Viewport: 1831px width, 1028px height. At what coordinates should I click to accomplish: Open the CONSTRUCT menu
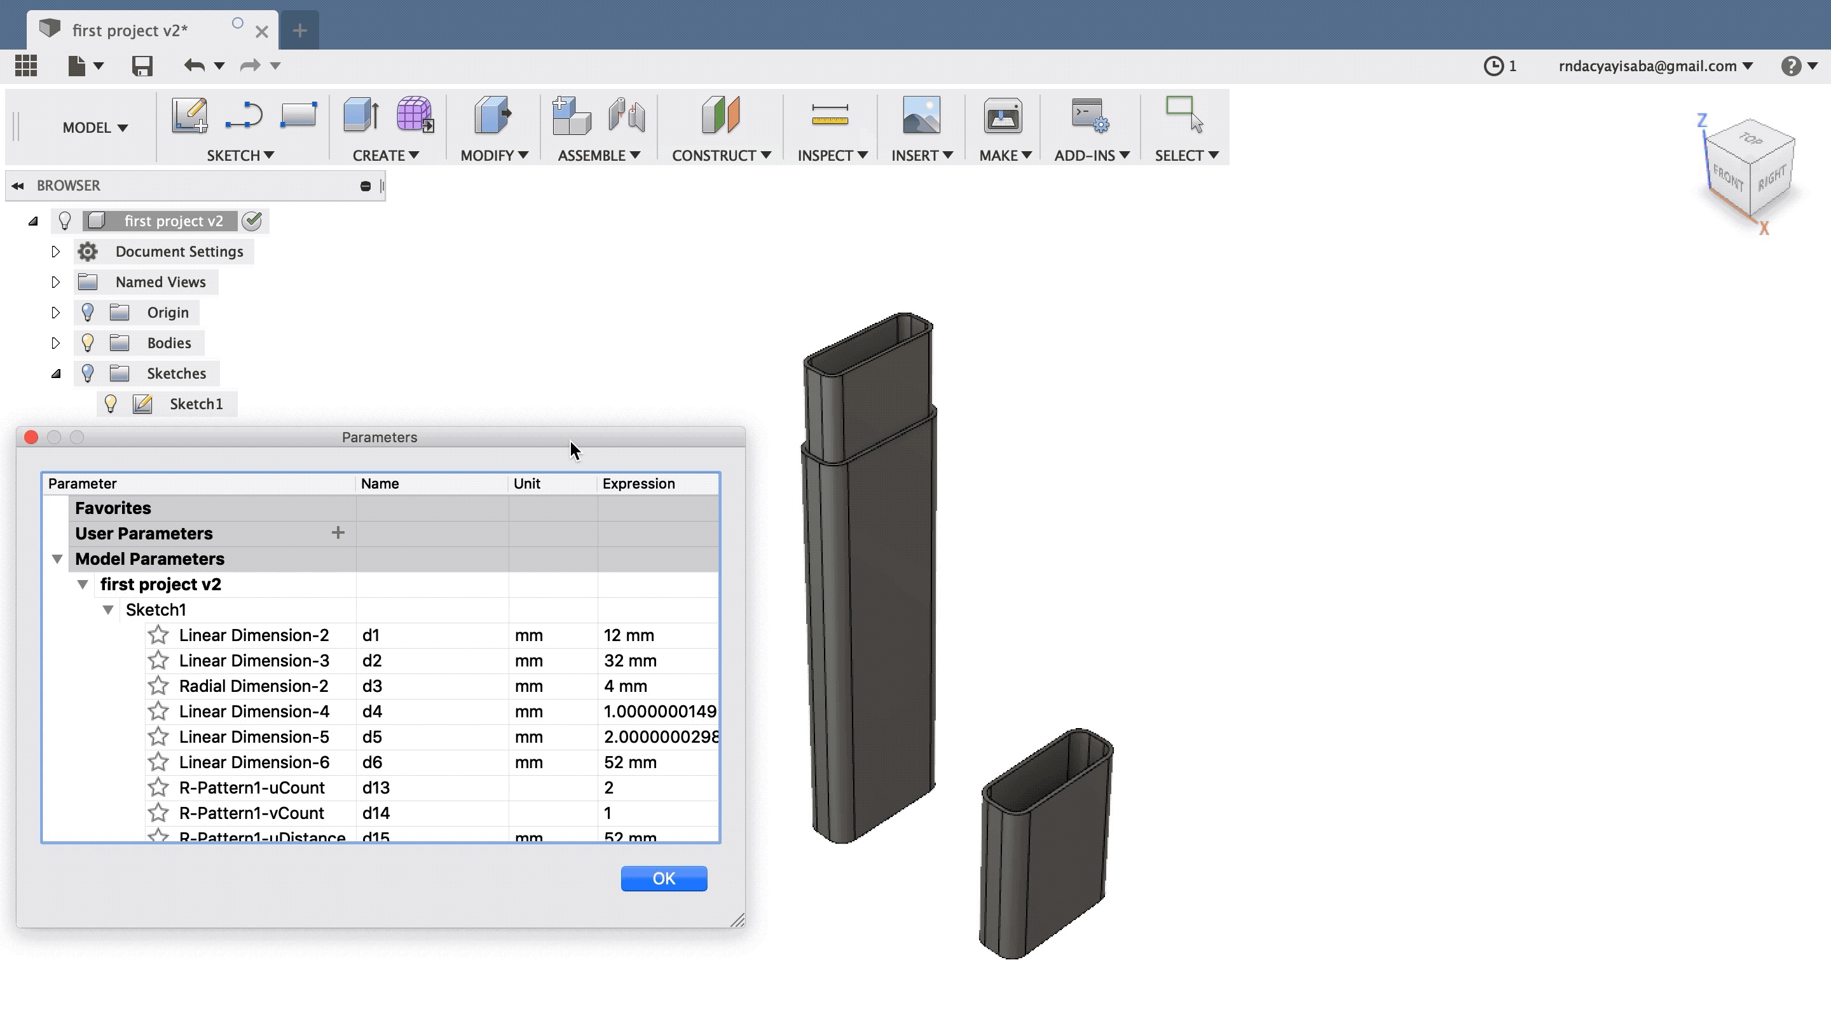(722, 156)
